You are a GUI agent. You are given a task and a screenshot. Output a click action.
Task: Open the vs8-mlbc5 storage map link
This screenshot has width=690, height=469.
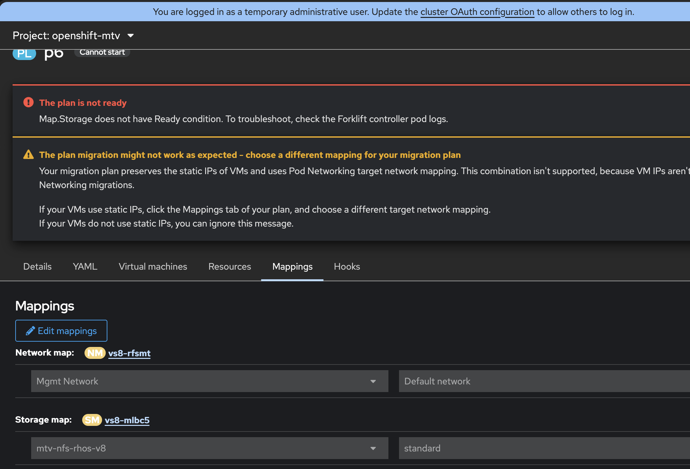click(x=127, y=420)
